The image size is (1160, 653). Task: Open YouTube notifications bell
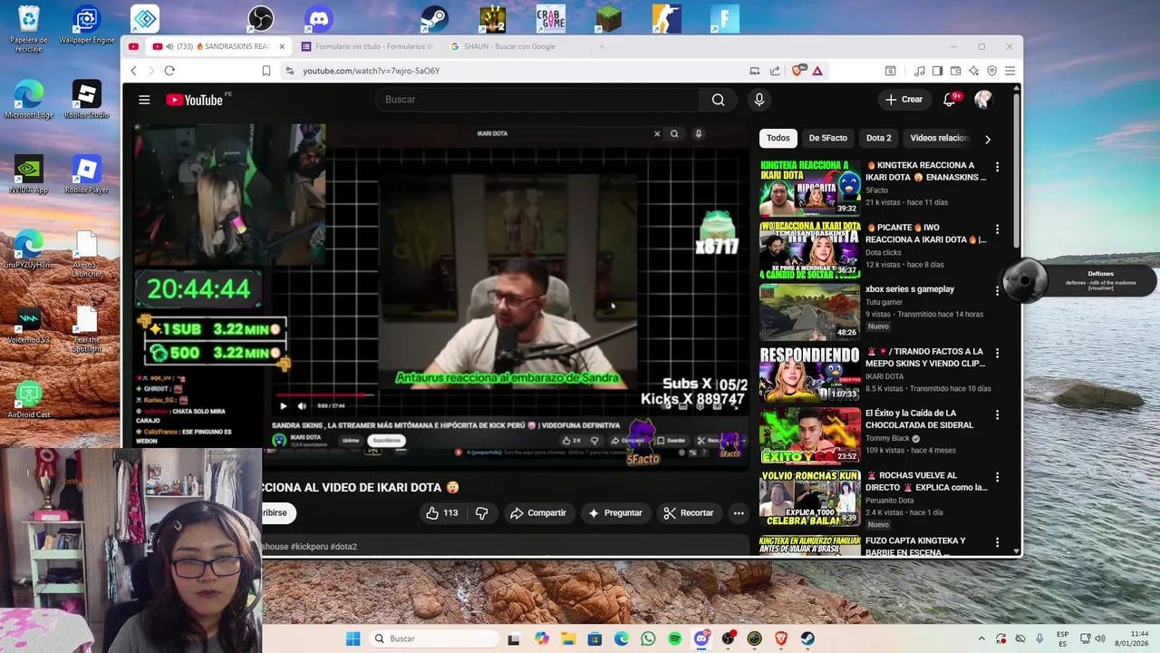pyautogui.click(x=950, y=100)
